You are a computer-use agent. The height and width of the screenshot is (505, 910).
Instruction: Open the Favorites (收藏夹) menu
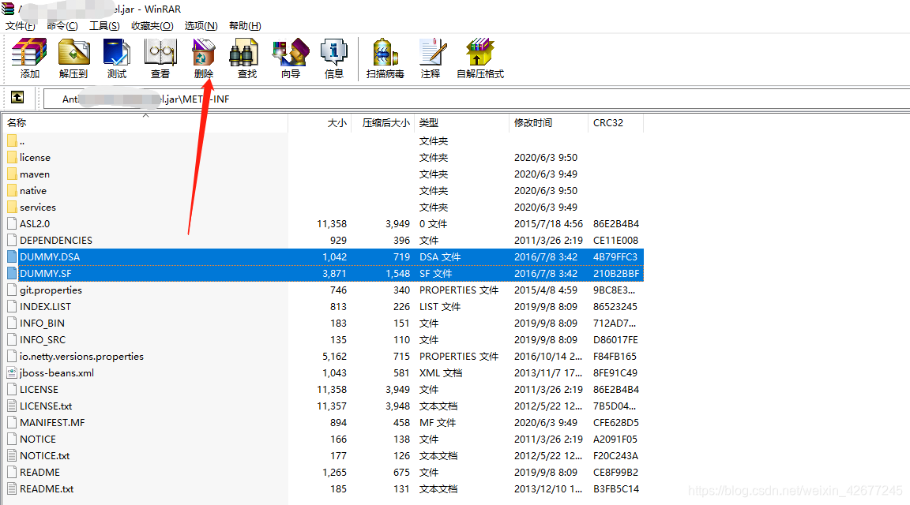pyautogui.click(x=152, y=25)
